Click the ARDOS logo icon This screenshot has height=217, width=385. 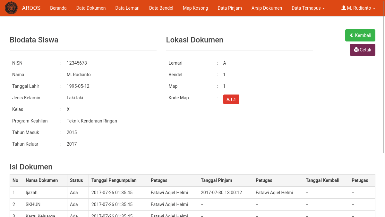(x=11, y=8)
